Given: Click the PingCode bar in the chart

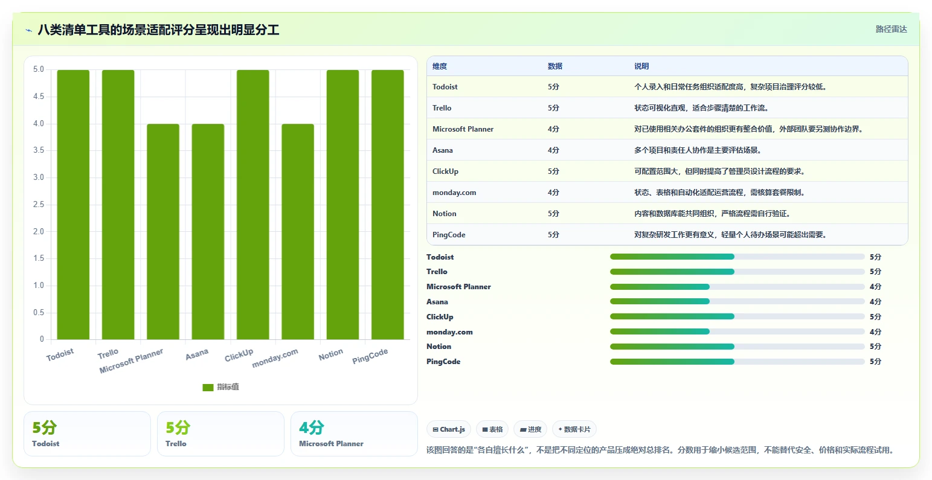Looking at the screenshot, I should point(388,205).
